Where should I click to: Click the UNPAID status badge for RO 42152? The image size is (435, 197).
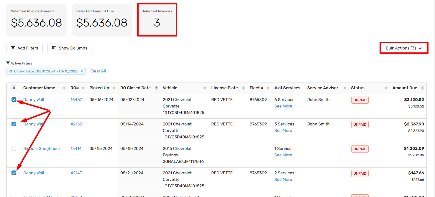click(x=360, y=125)
